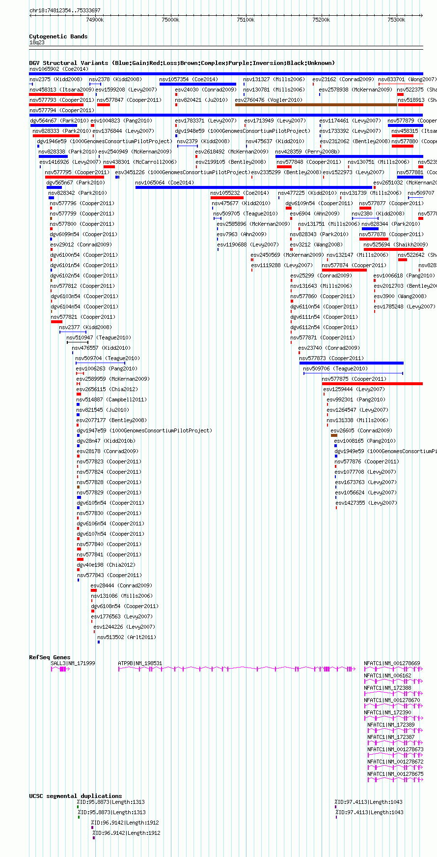Screen dimensions: 437x857
Task: Select the 18q23 cytogenetic band label
Action: [x=37, y=43]
